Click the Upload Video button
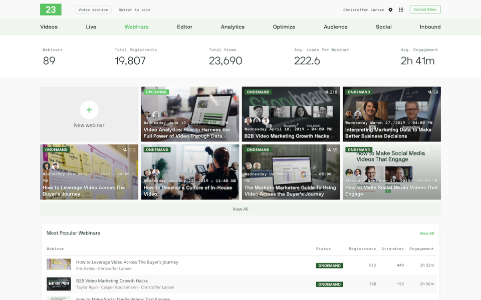This screenshot has height=300, width=481. click(x=425, y=9)
